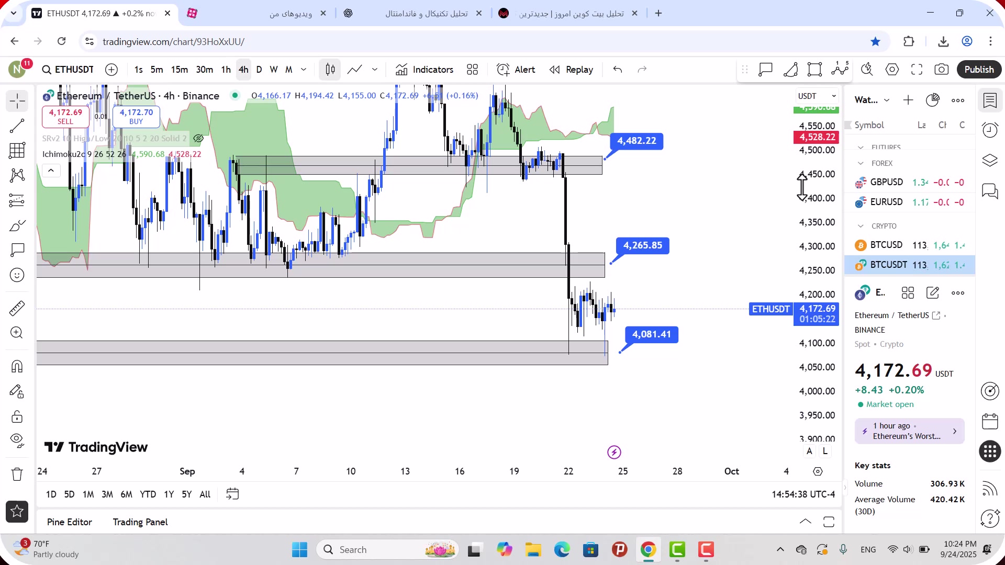Open the Trading Panel tab

tap(140, 522)
